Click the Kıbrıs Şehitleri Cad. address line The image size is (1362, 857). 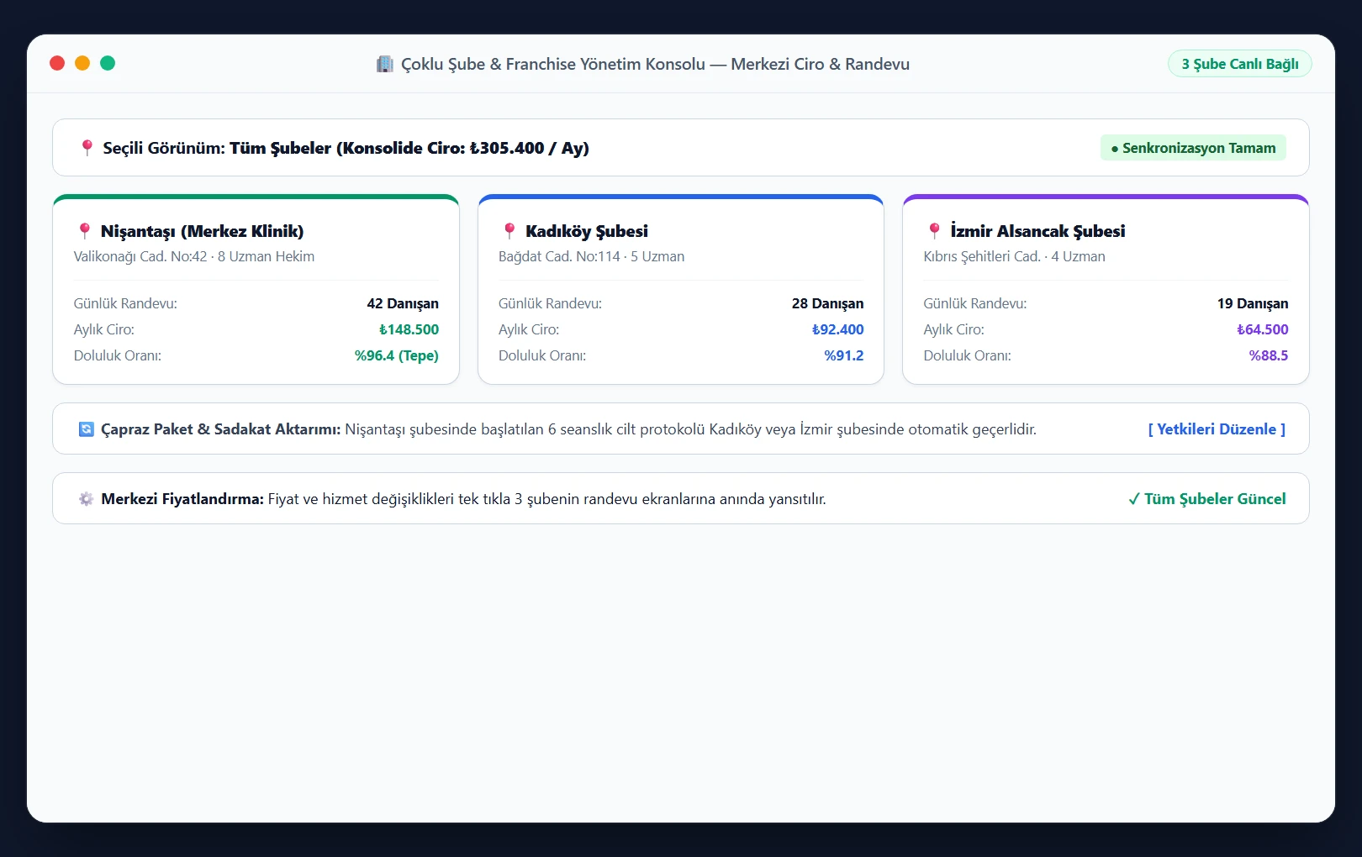pyautogui.click(x=1014, y=256)
